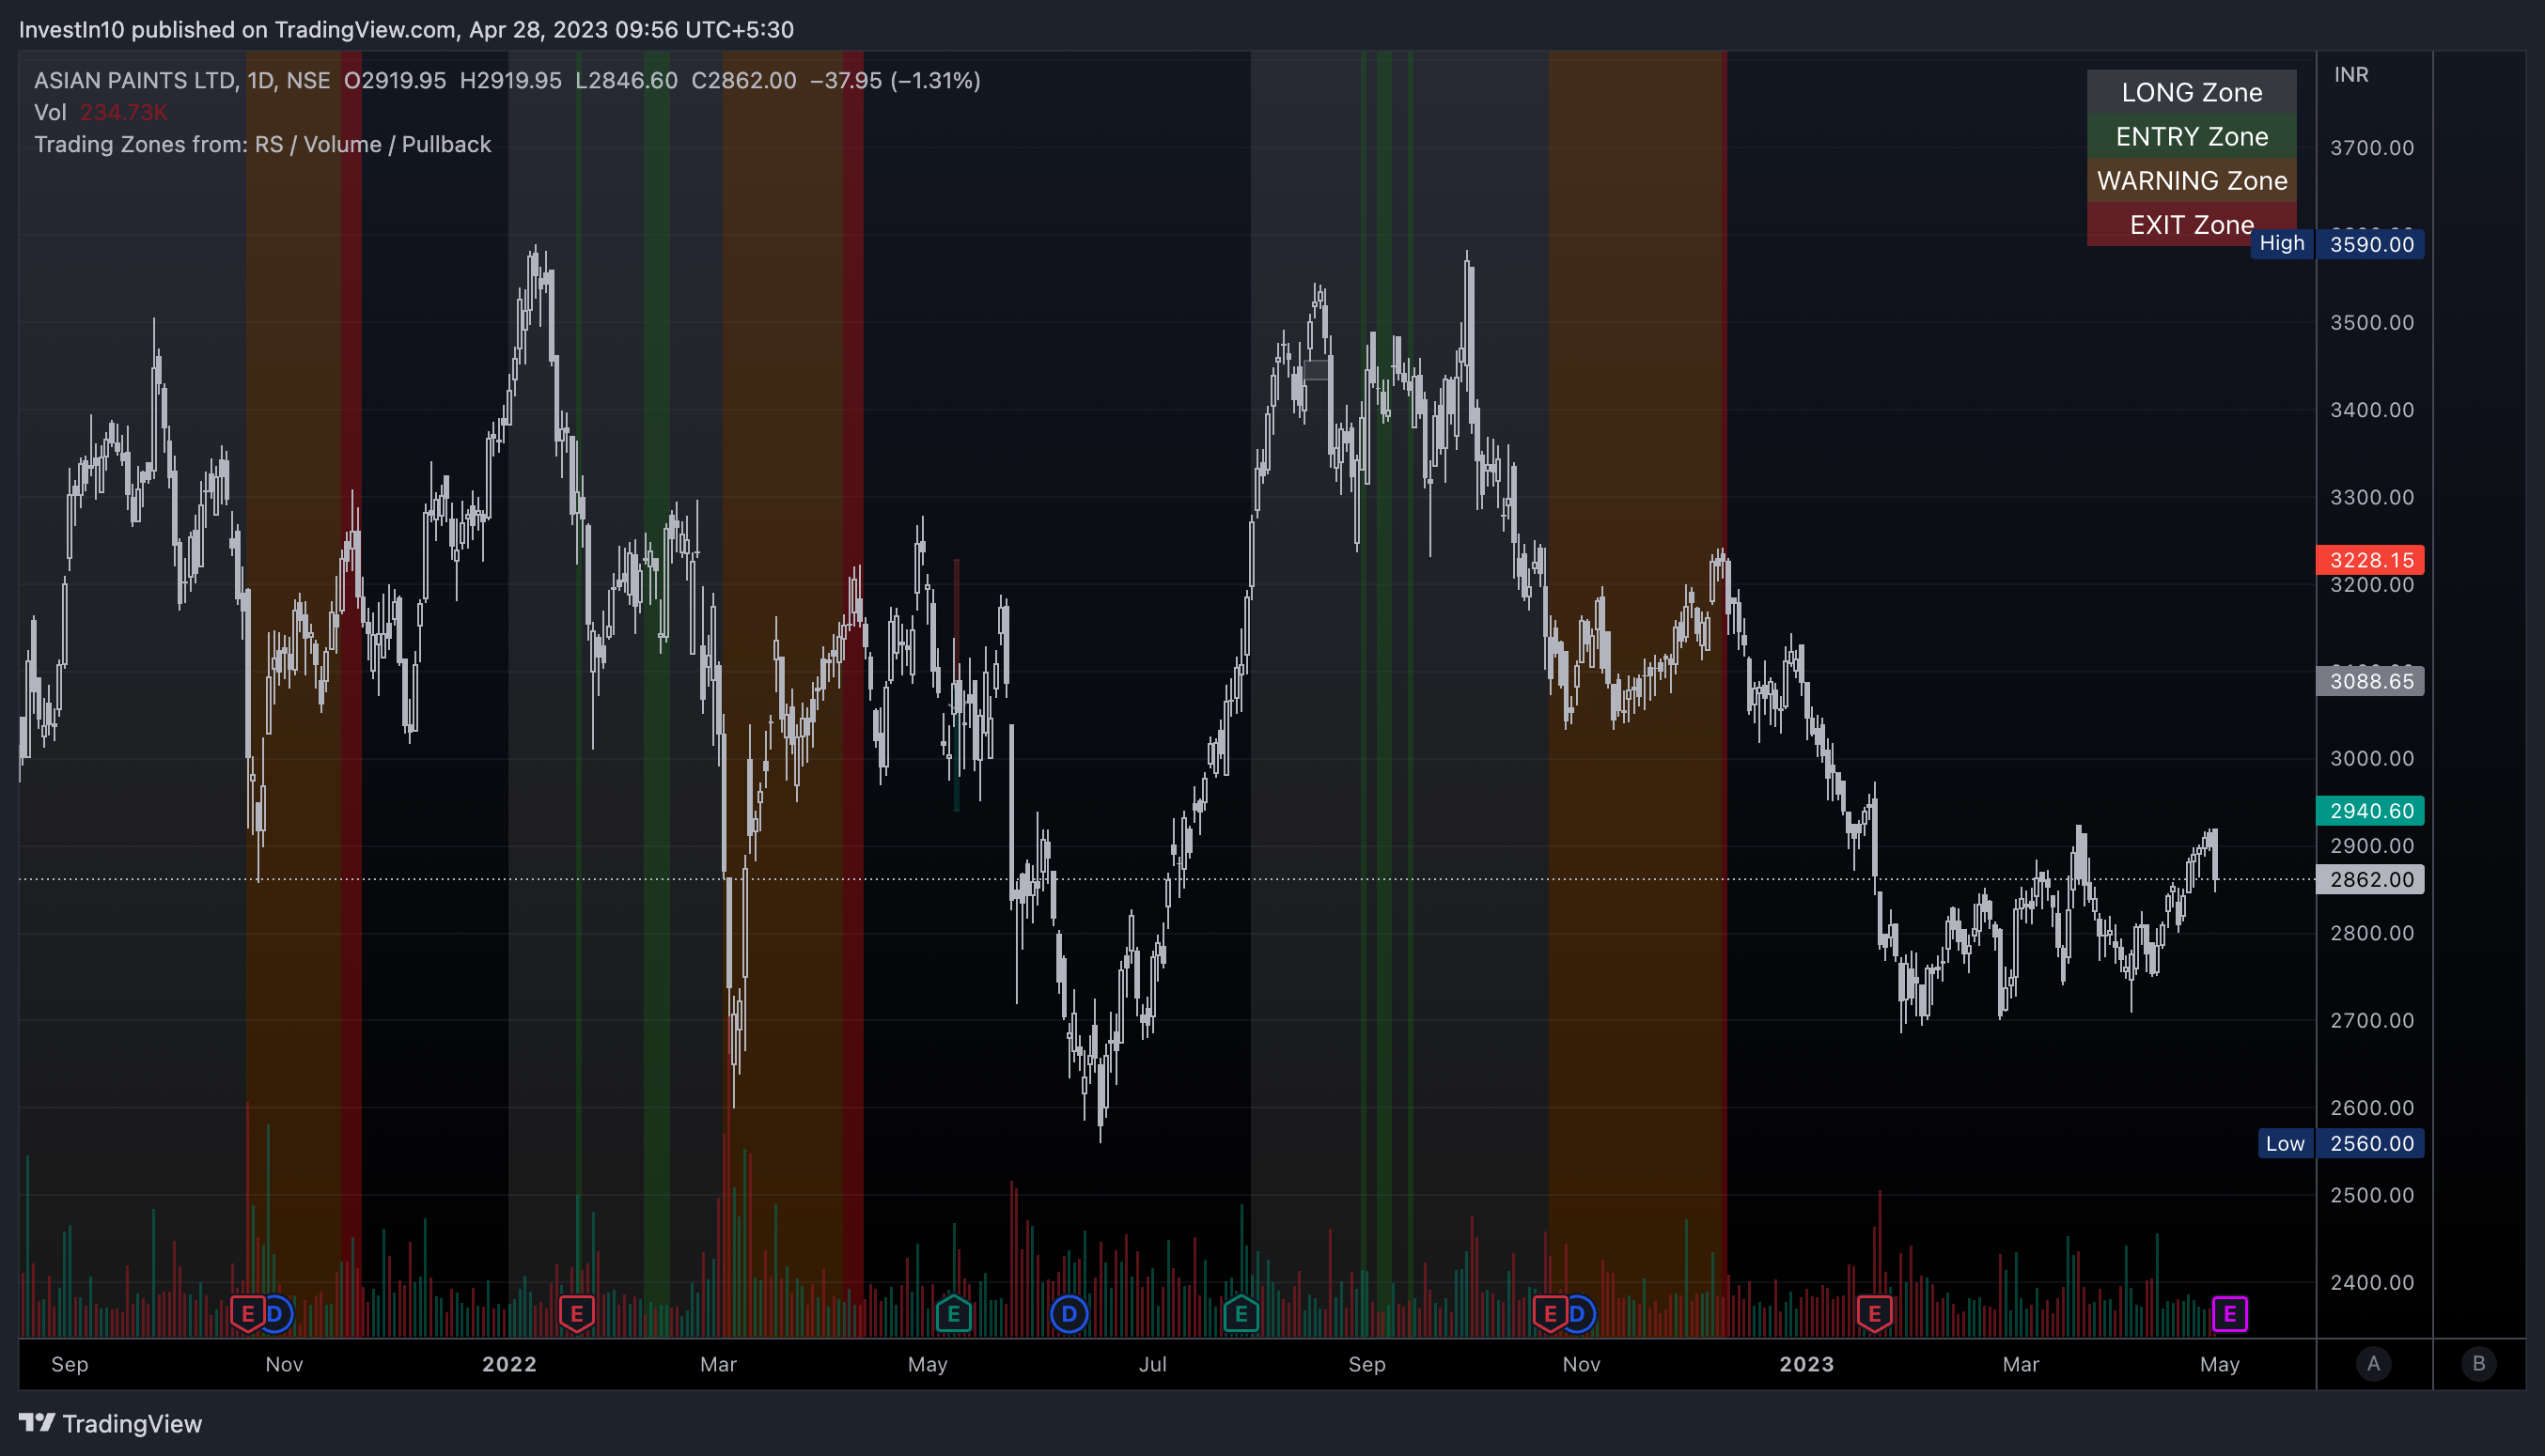Image resolution: width=2545 pixels, height=1456 pixels.
Task: Select the orange WARNING Zone legend entry
Action: [x=2192, y=180]
